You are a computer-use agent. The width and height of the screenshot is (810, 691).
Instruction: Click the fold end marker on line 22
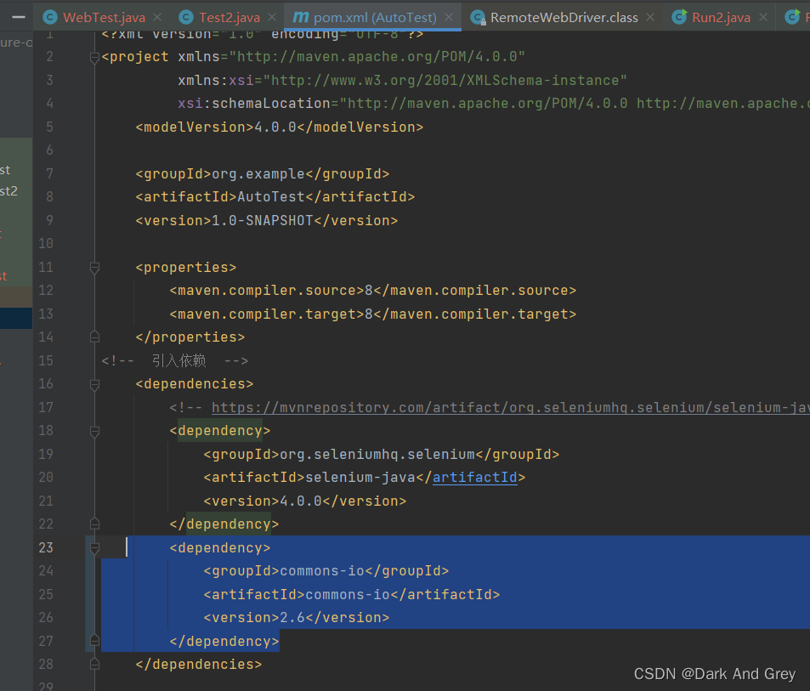[x=94, y=524]
